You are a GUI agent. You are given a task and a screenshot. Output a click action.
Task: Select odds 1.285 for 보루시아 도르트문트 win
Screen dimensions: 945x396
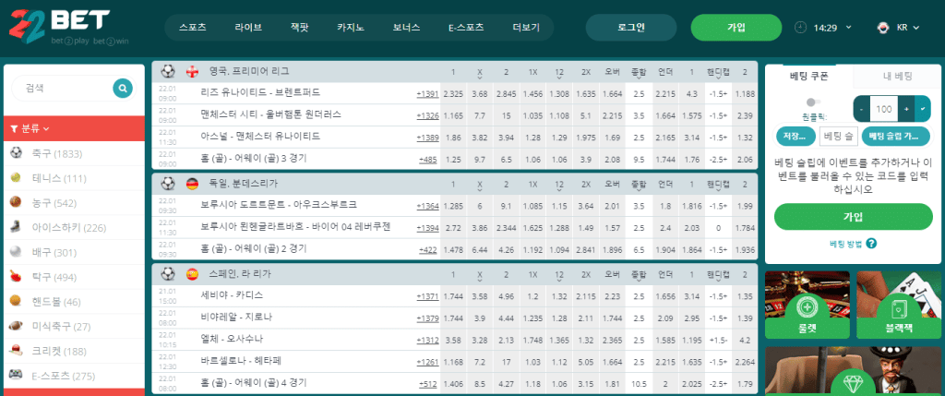click(x=452, y=206)
